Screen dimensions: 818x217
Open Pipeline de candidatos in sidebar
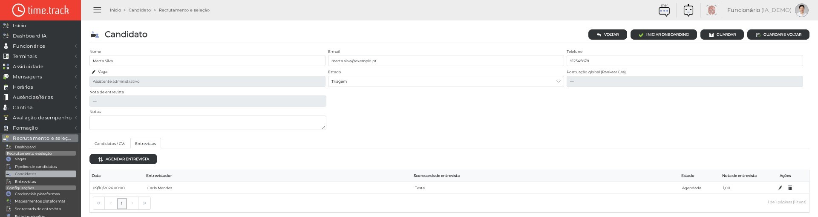pyautogui.click(x=36, y=167)
